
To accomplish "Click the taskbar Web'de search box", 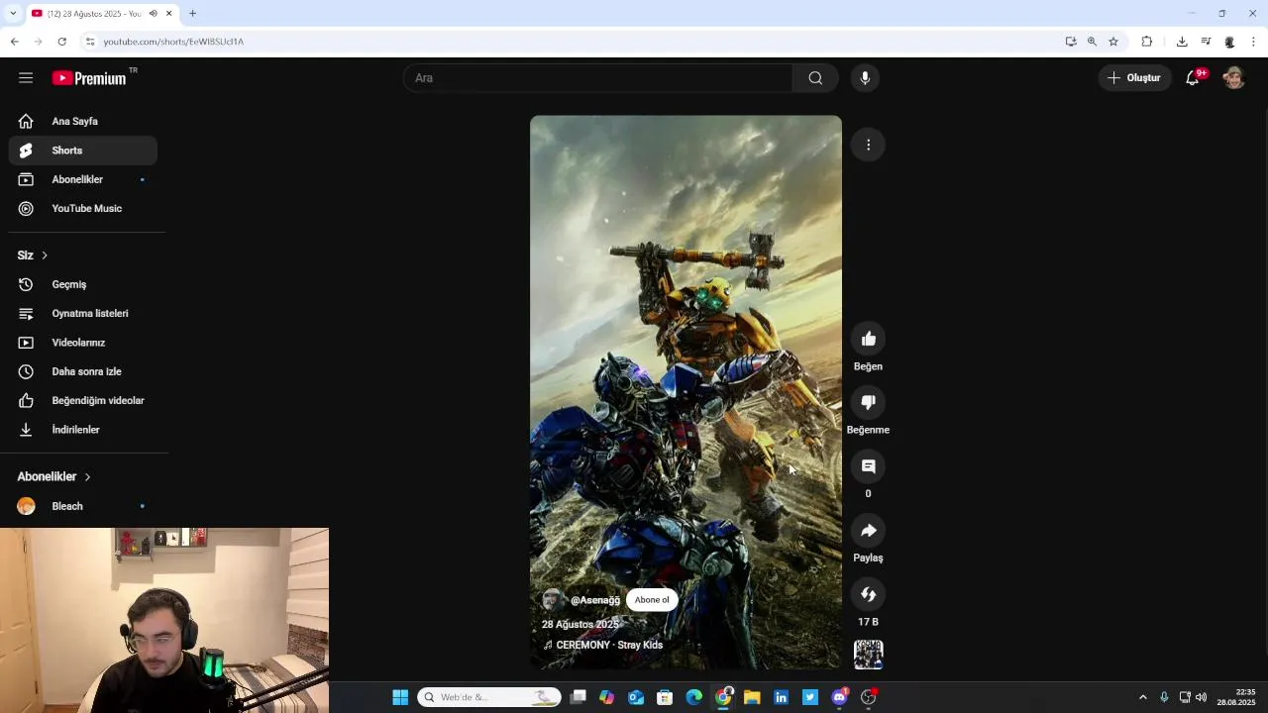I will coord(489,697).
